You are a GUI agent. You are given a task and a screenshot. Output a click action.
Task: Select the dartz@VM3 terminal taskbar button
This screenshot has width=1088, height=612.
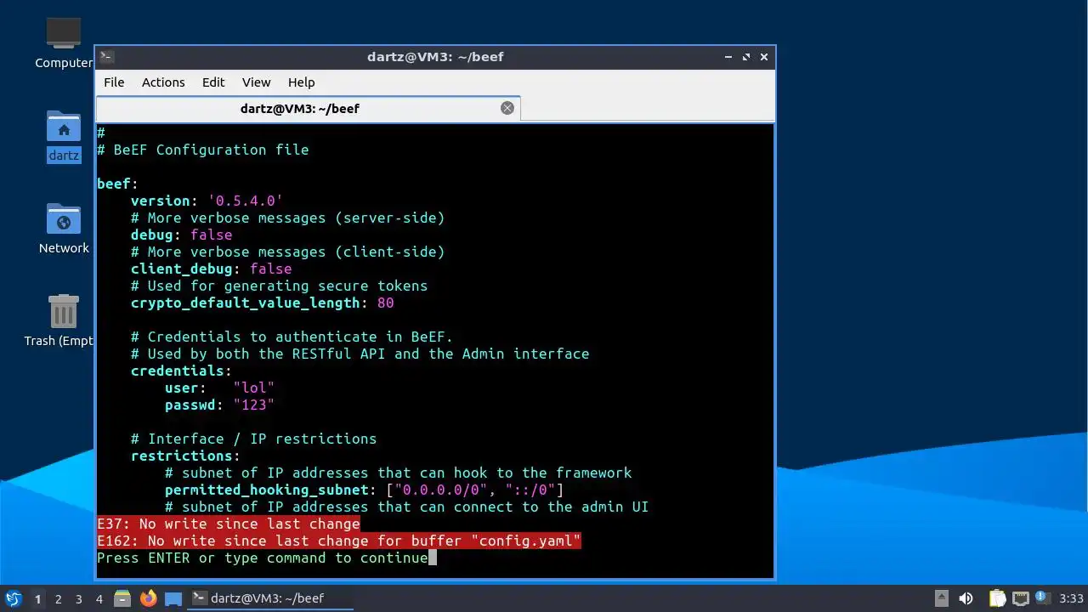(269, 598)
